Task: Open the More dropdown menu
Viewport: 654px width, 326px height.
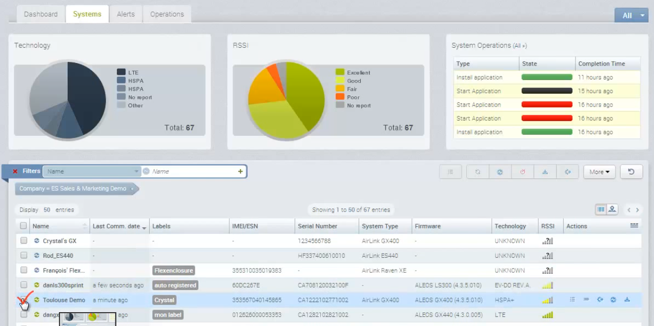Action: point(599,172)
